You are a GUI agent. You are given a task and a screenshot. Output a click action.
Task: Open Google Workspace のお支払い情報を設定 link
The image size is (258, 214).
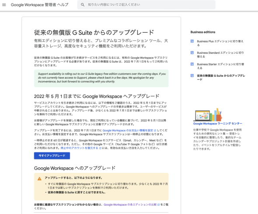(128, 131)
